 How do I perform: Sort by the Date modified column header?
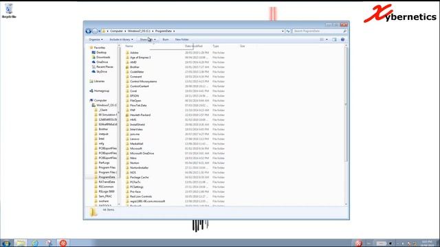tap(194, 46)
